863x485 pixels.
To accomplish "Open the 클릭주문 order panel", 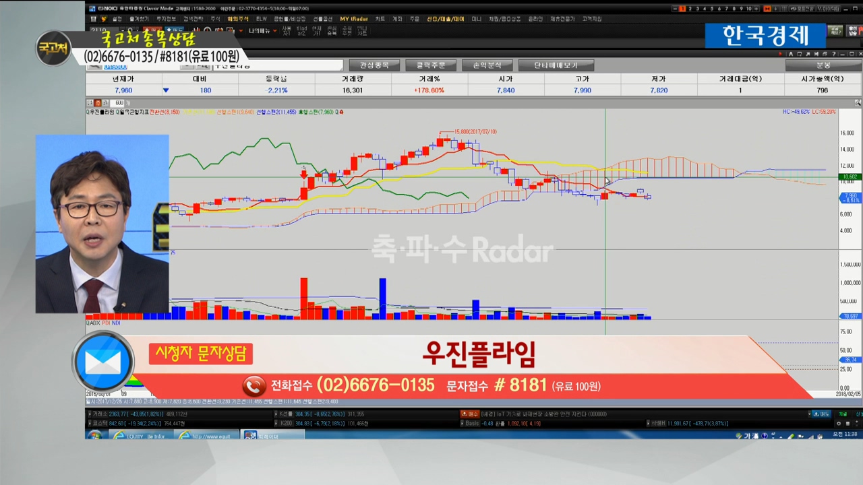I will pyautogui.click(x=431, y=65).
